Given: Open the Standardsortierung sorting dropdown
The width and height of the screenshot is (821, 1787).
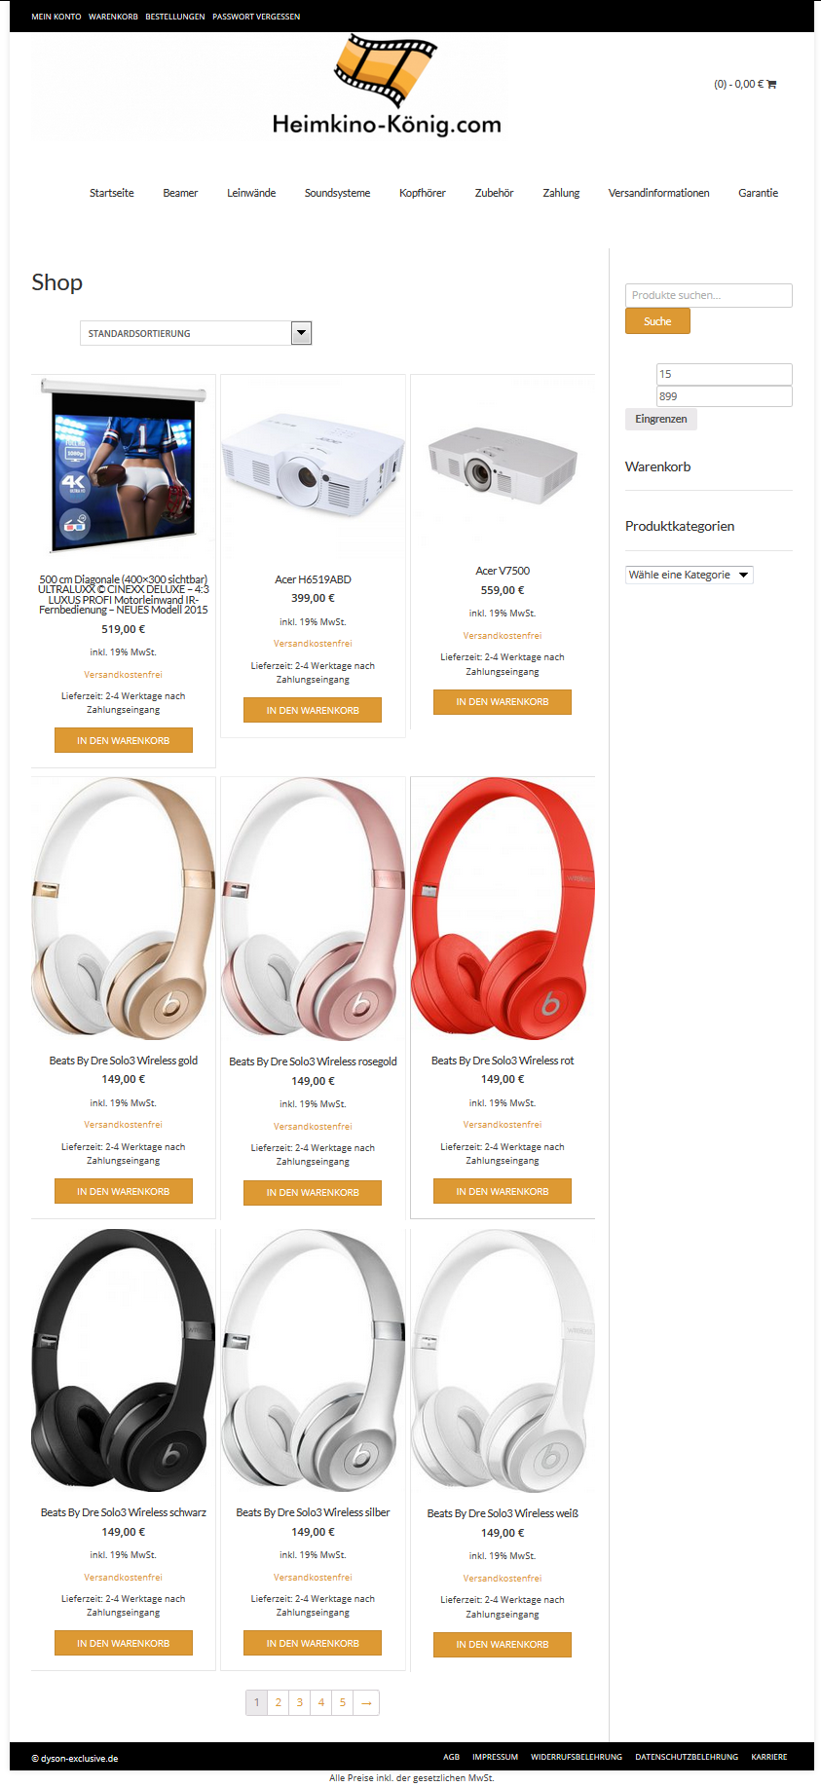Looking at the screenshot, I should (x=196, y=333).
